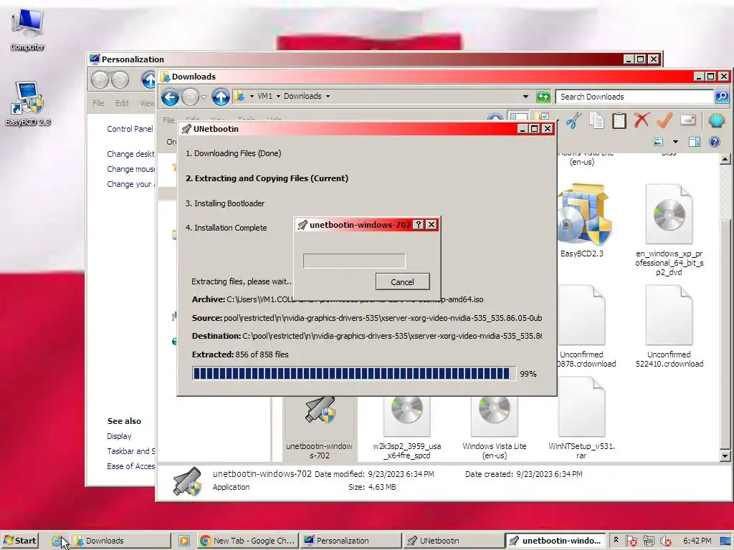Click the 99% extraction progress bar in UNetbootin
Viewport: 734px width, 550px height.
pyautogui.click(x=354, y=373)
